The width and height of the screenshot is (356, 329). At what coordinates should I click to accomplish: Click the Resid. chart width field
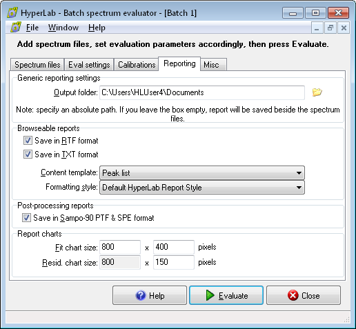point(120,262)
